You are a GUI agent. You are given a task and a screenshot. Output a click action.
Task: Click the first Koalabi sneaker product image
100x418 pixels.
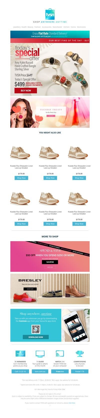pos(21,152)
